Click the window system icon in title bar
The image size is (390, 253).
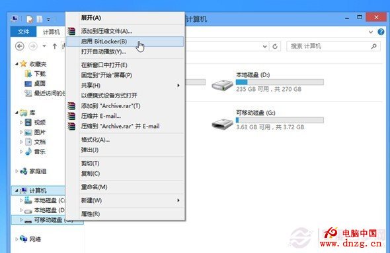pos(15,19)
